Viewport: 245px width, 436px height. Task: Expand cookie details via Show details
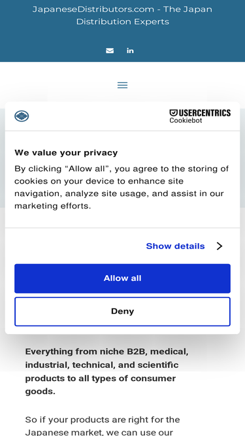point(175,246)
